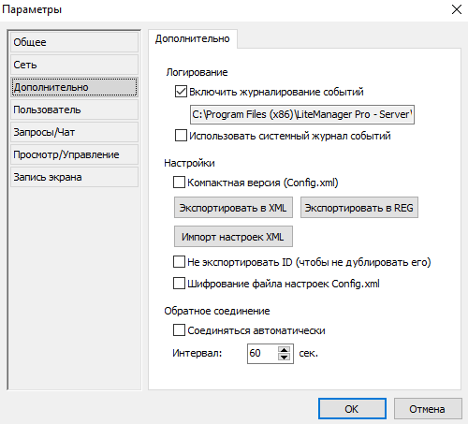Enable Не экспортировать ID option
This screenshot has height=424, width=468.
[x=179, y=262]
